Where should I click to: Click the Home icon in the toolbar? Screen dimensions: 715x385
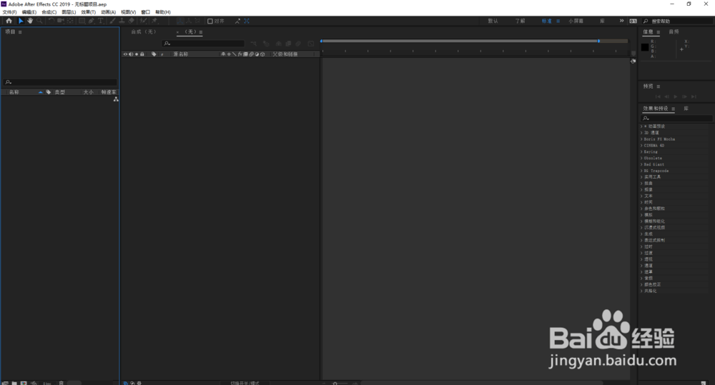pyautogui.click(x=9, y=21)
